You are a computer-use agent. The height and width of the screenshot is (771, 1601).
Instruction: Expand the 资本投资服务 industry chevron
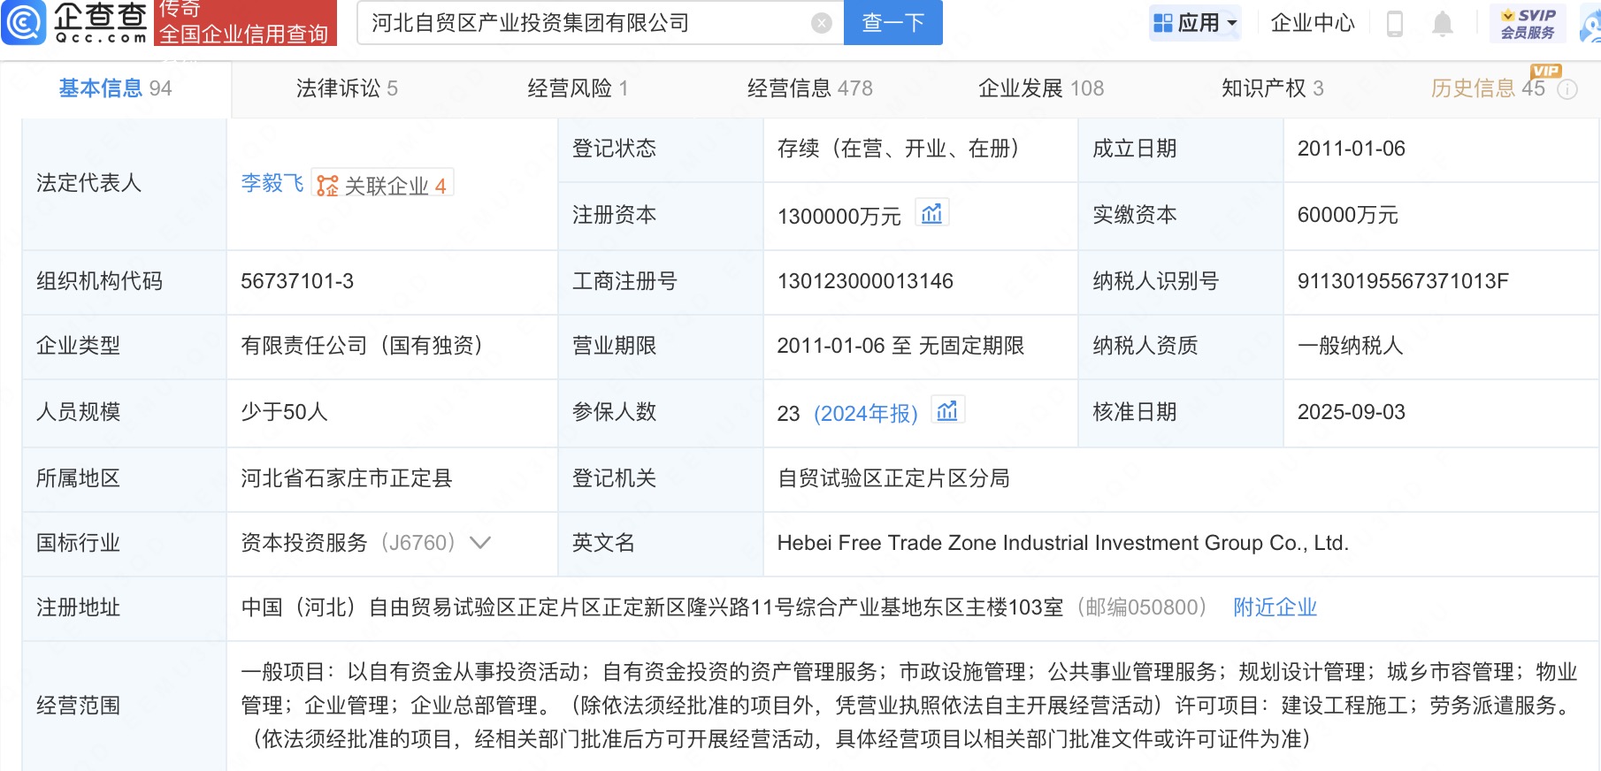480,543
